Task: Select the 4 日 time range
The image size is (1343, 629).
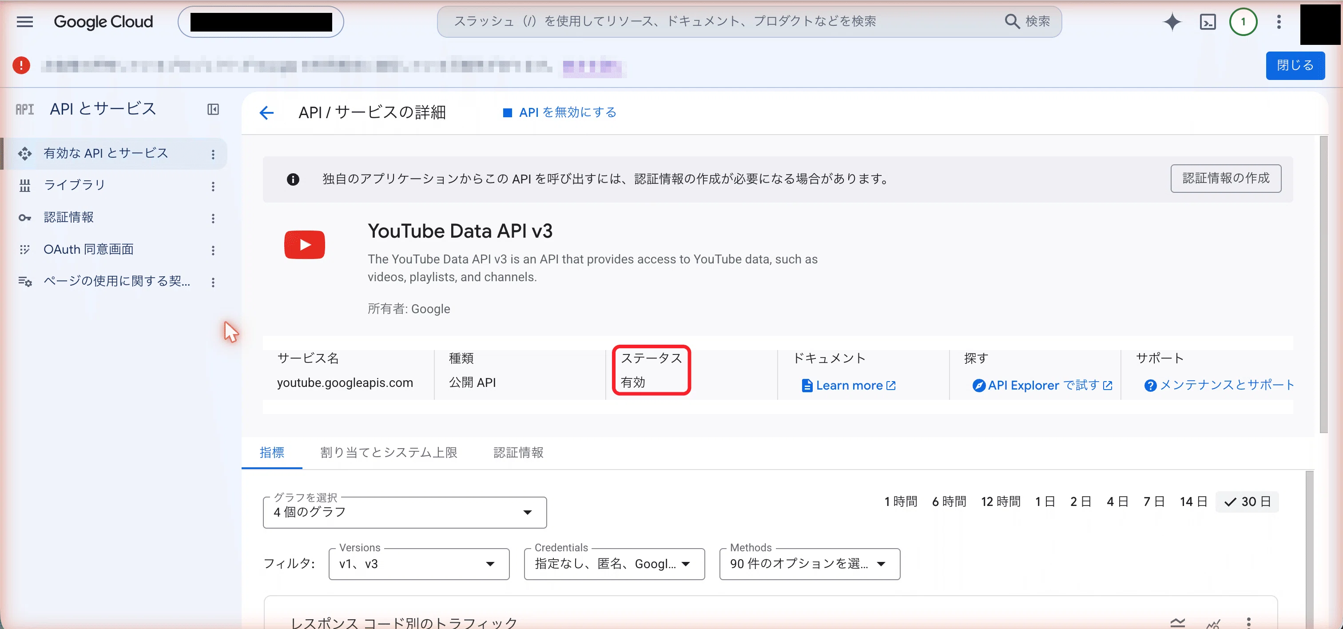Action: (1117, 502)
